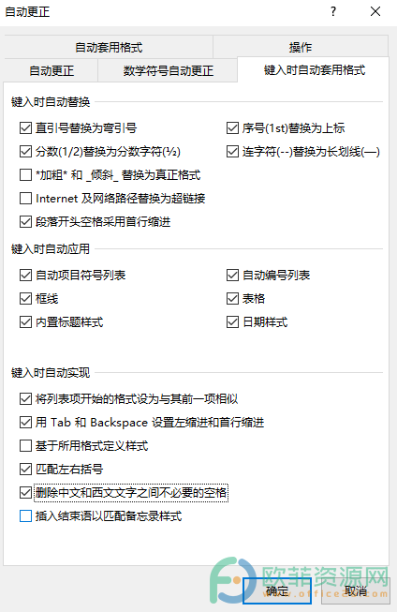The height and width of the screenshot is (612, 397).
Task: Click the 取消 button
Action: click(x=355, y=591)
